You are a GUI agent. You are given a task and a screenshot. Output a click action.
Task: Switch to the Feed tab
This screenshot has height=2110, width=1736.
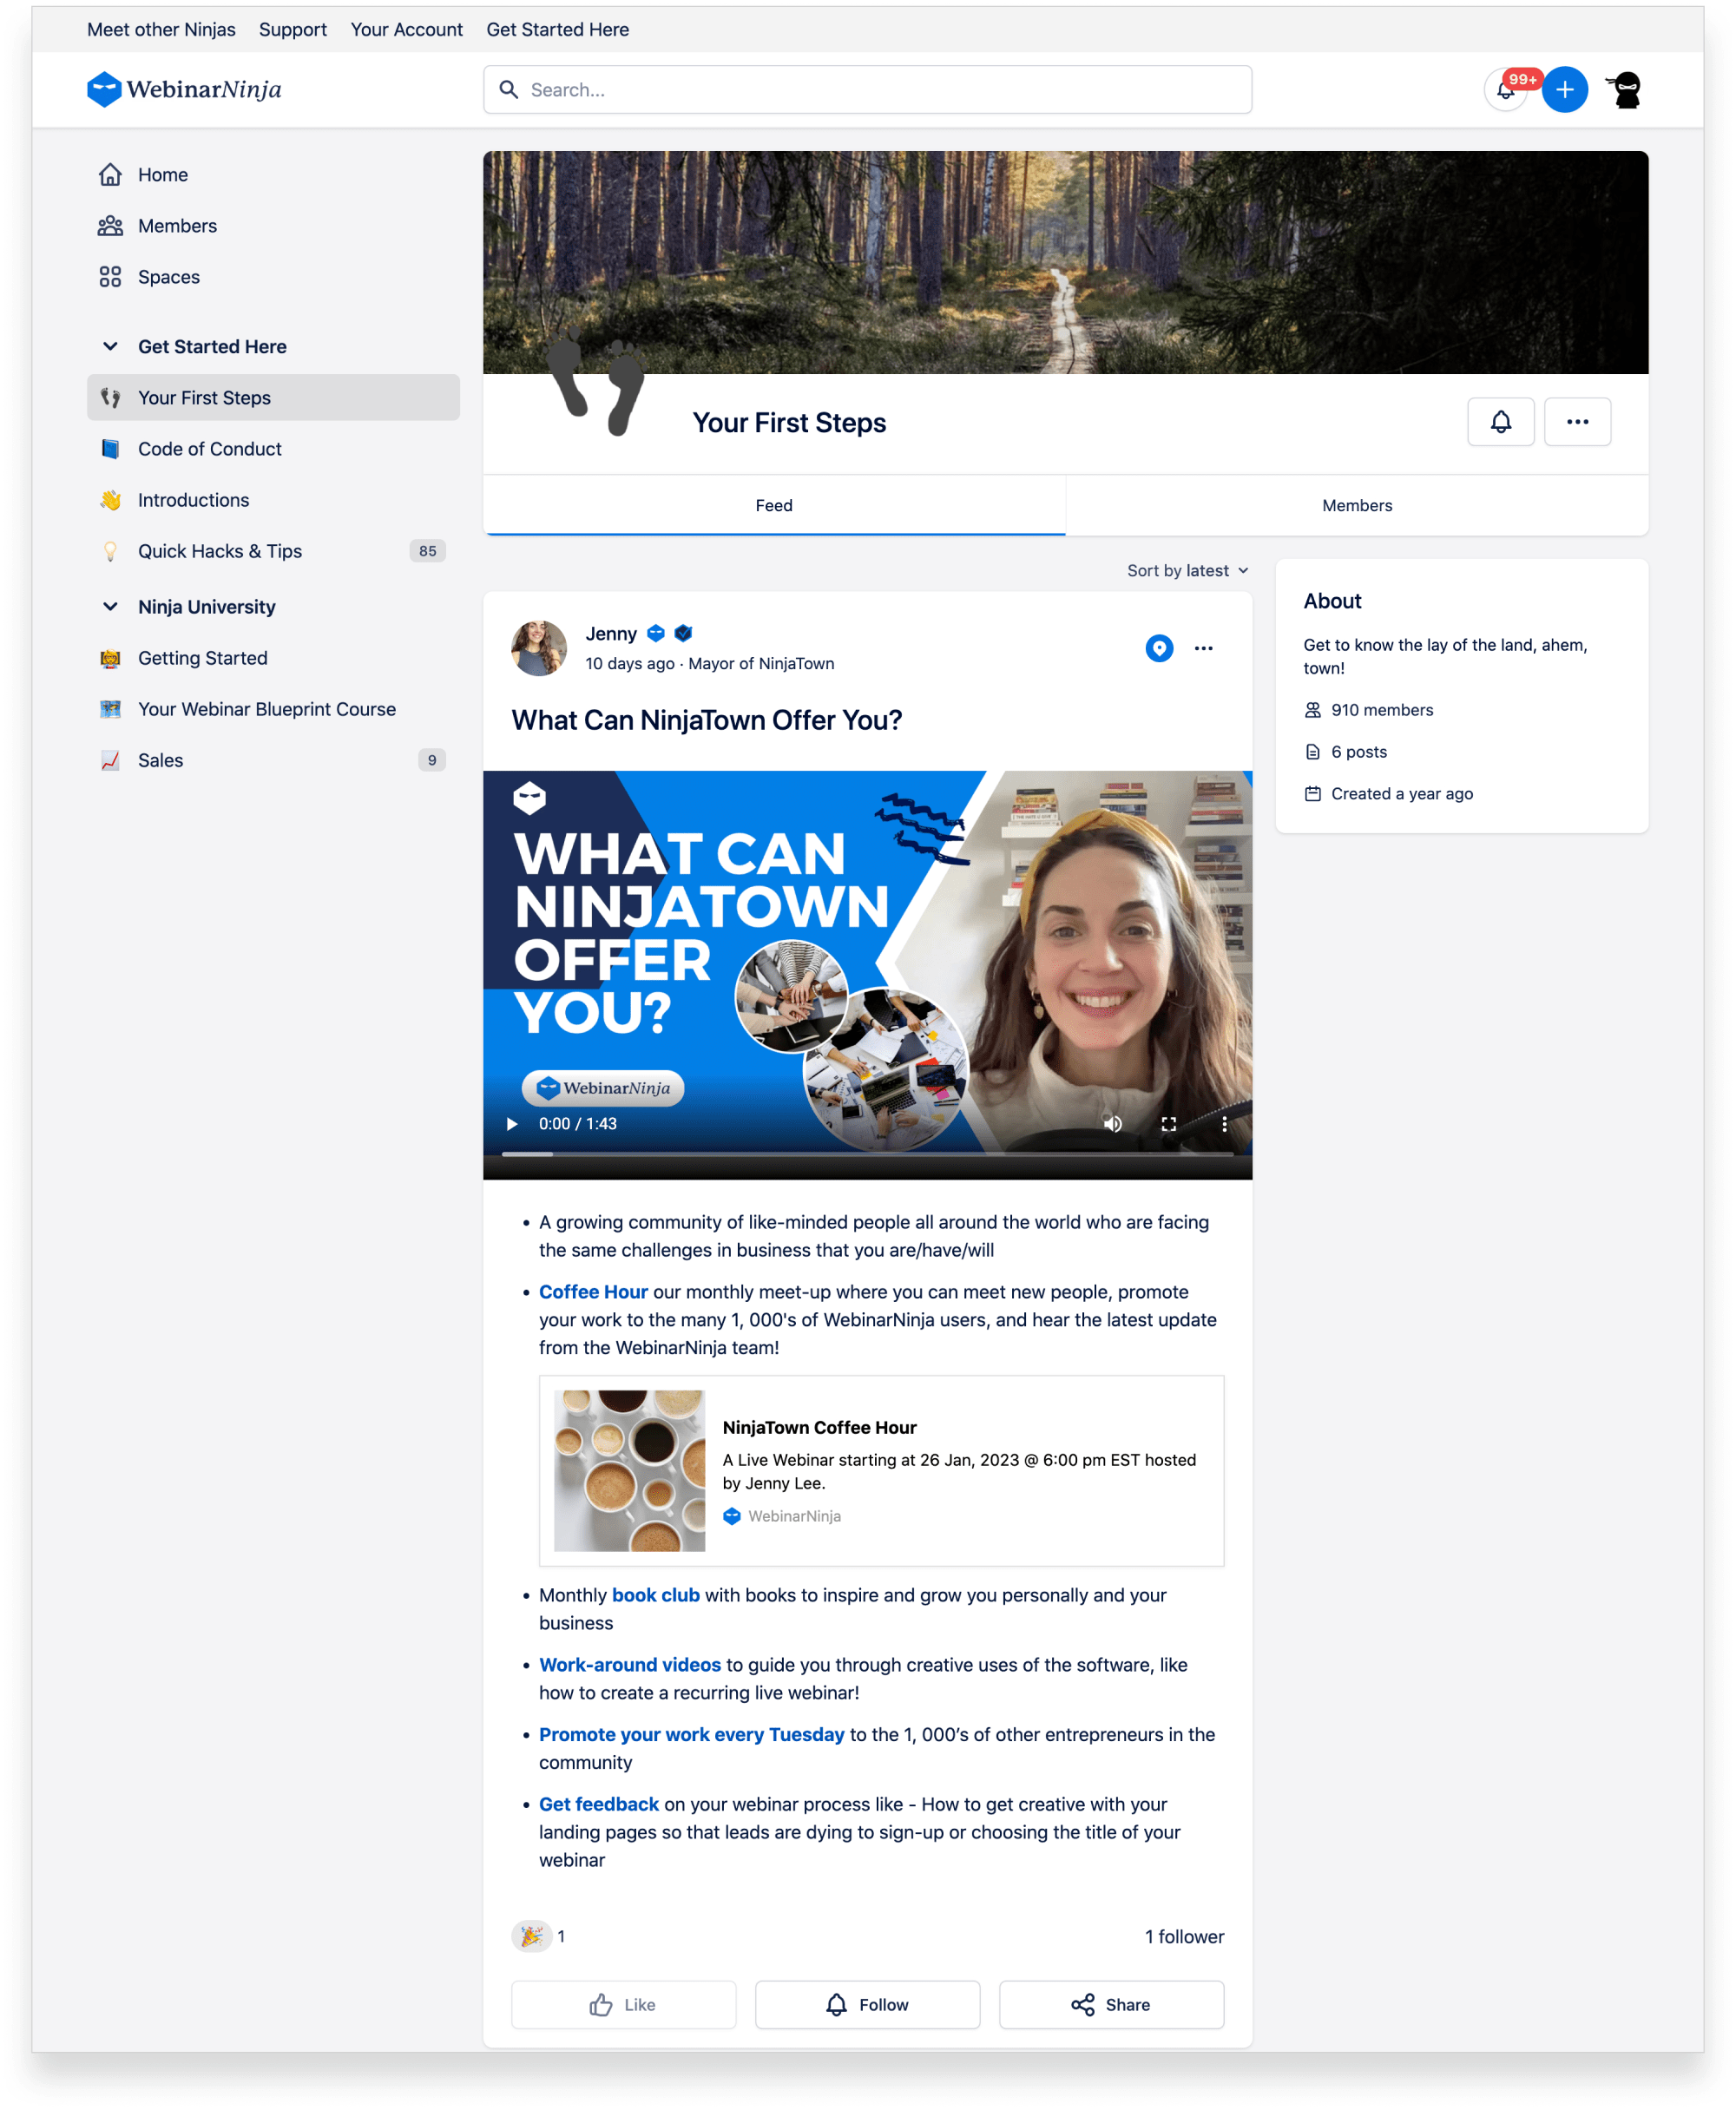[774, 505]
